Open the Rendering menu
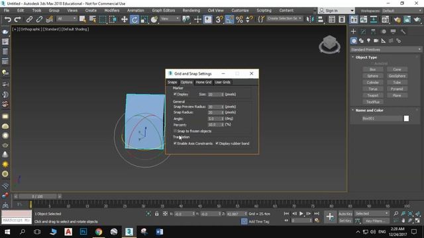 [x=191, y=11]
